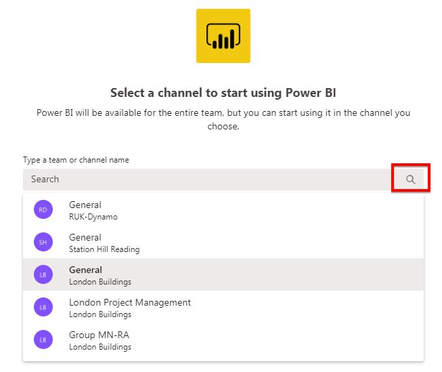Click the RUK-Dynamo team subtitle

pos(93,217)
